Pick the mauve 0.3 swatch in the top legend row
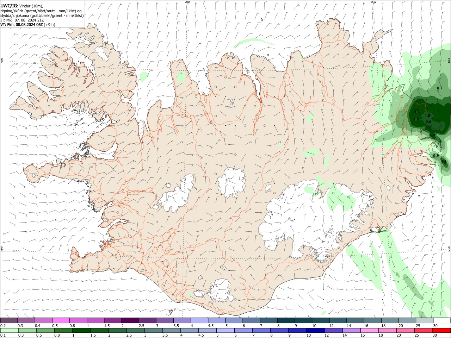 pyautogui.click(x=26, y=320)
